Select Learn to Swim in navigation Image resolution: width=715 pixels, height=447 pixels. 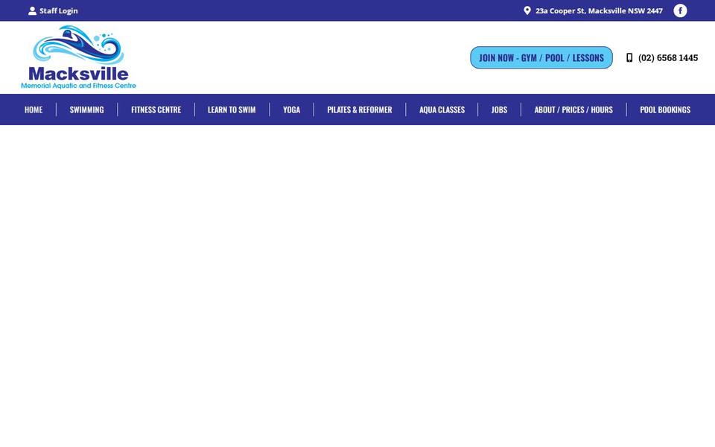tap(232, 110)
